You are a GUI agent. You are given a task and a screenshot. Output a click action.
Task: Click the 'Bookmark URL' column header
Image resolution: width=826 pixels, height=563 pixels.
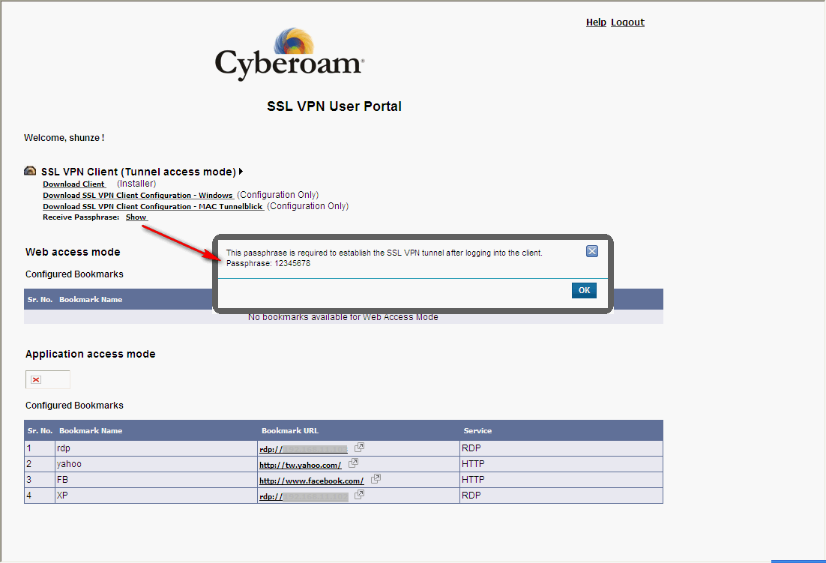[x=290, y=431]
